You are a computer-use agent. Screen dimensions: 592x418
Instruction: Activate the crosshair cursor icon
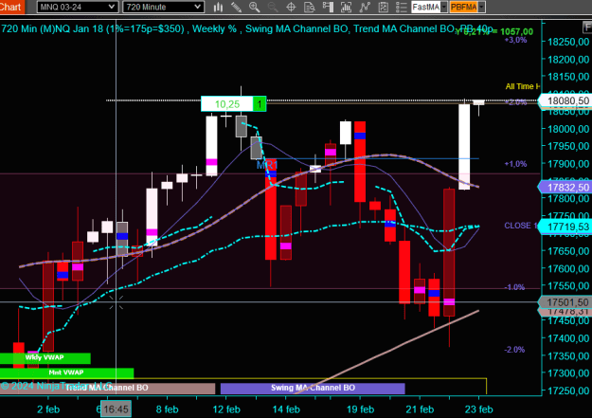click(x=291, y=7)
